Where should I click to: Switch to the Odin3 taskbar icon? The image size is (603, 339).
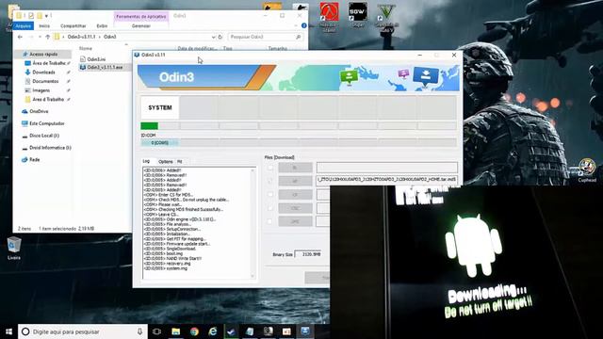tap(305, 331)
